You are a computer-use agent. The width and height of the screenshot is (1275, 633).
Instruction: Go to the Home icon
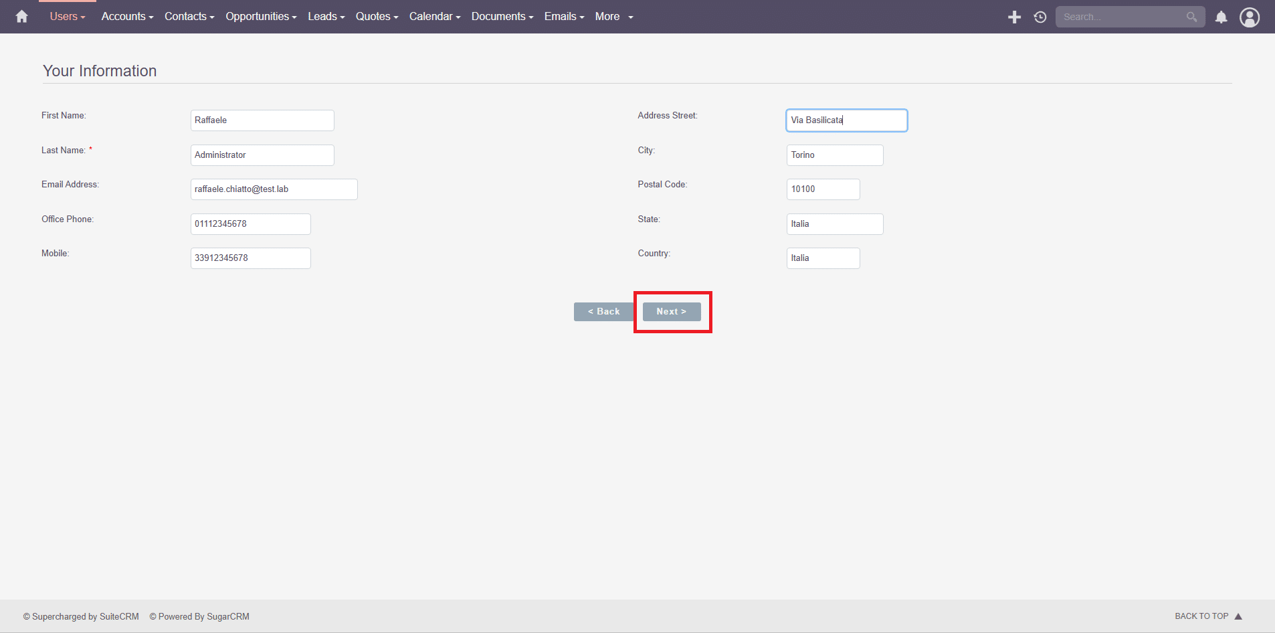pyautogui.click(x=21, y=17)
